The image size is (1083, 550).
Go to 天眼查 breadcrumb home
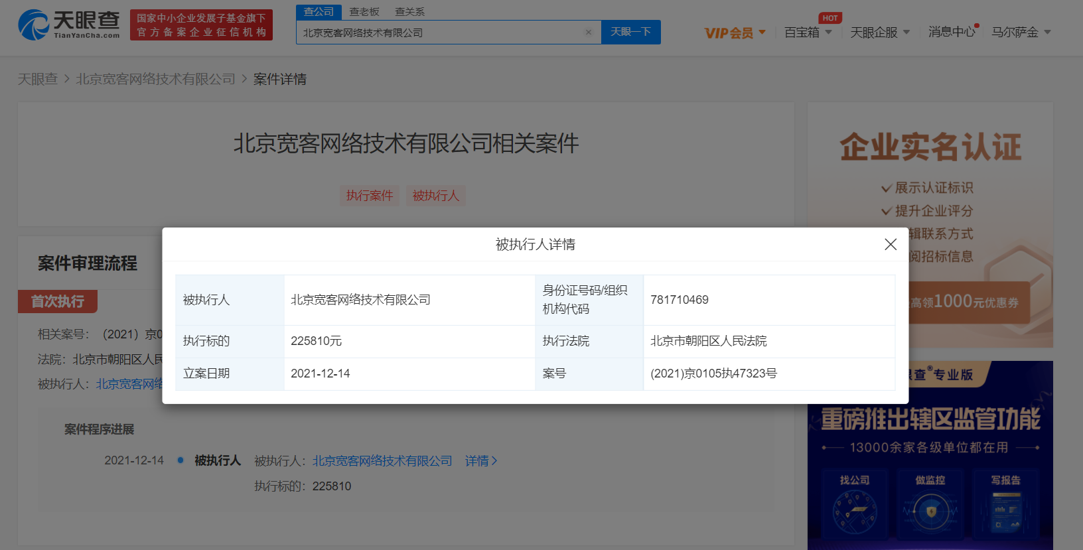click(38, 79)
